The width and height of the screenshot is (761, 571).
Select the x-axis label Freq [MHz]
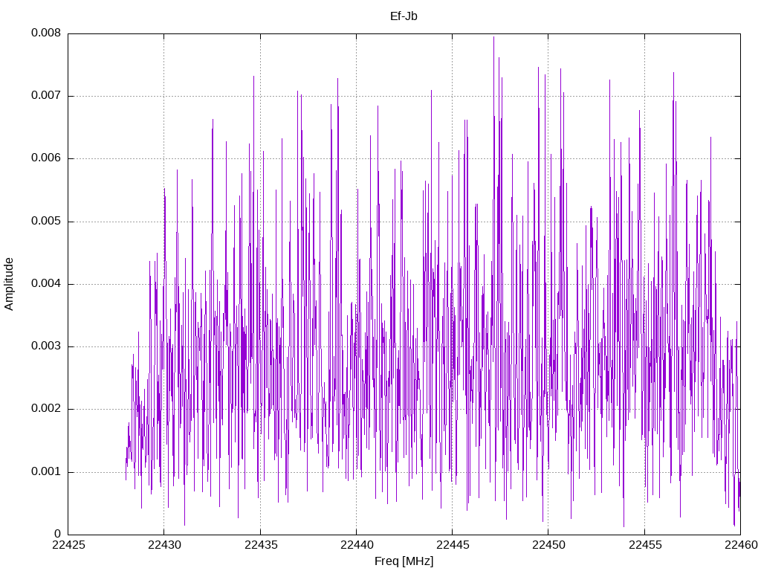(x=404, y=561)
